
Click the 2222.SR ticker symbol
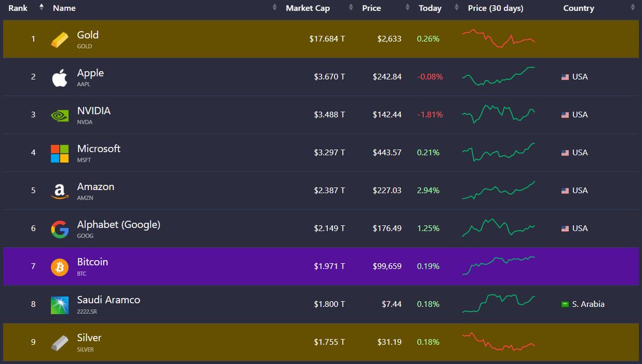click(x=87, y=312)
